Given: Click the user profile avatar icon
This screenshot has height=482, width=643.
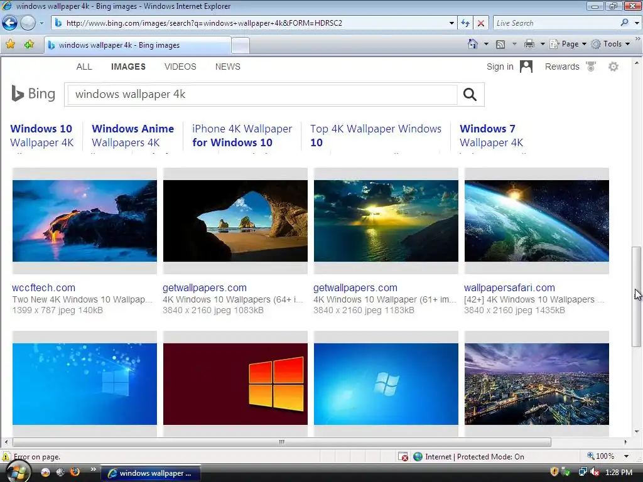Looking at the screenshot, I should pyautogui.click(x=526, y=67).
